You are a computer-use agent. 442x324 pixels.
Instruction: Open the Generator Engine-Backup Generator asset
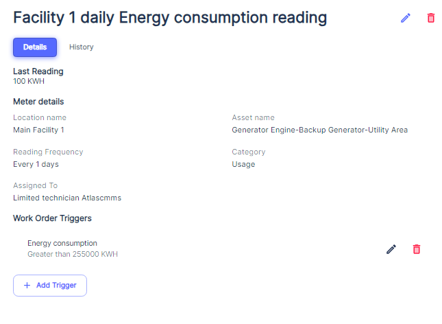click(x=319, y=130)
